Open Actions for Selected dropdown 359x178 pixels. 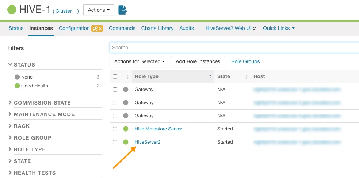[139, 61]
